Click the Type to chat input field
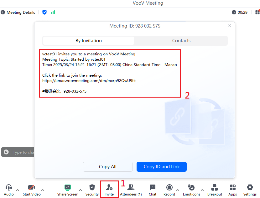 click(23, 152)
